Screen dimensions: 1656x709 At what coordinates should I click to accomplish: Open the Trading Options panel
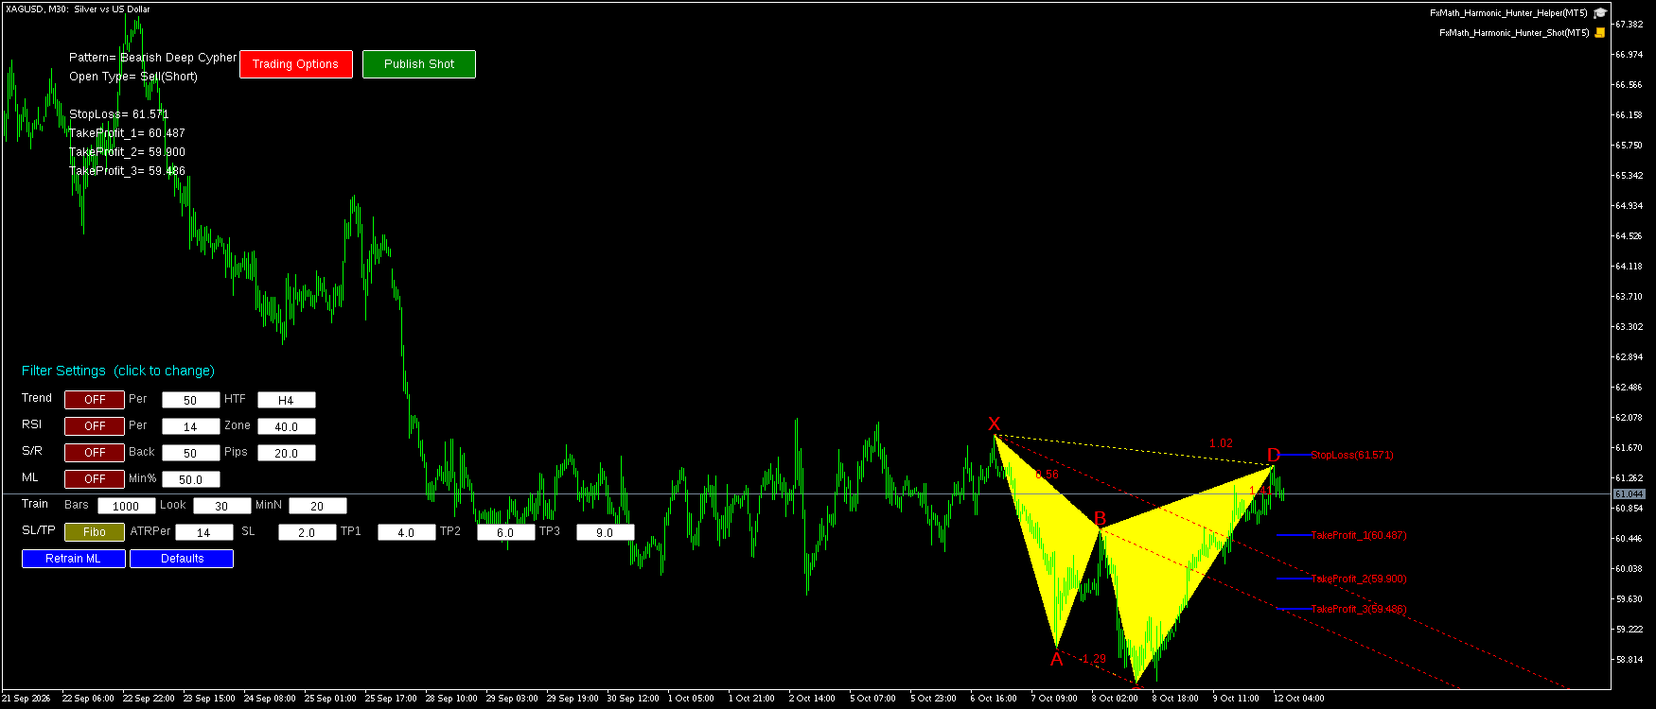(x=296, y=64)
